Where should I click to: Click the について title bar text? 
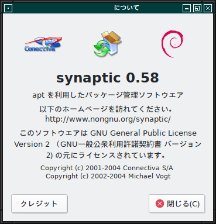point(126,8)
